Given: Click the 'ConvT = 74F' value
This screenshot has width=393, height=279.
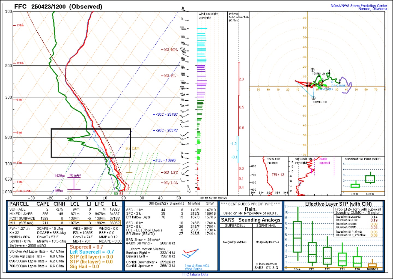Looking at the screenshot, I should tap(83, 237).
